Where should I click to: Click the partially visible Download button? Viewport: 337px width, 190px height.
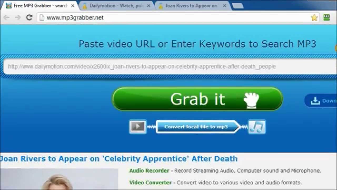[x=321, y=101]
